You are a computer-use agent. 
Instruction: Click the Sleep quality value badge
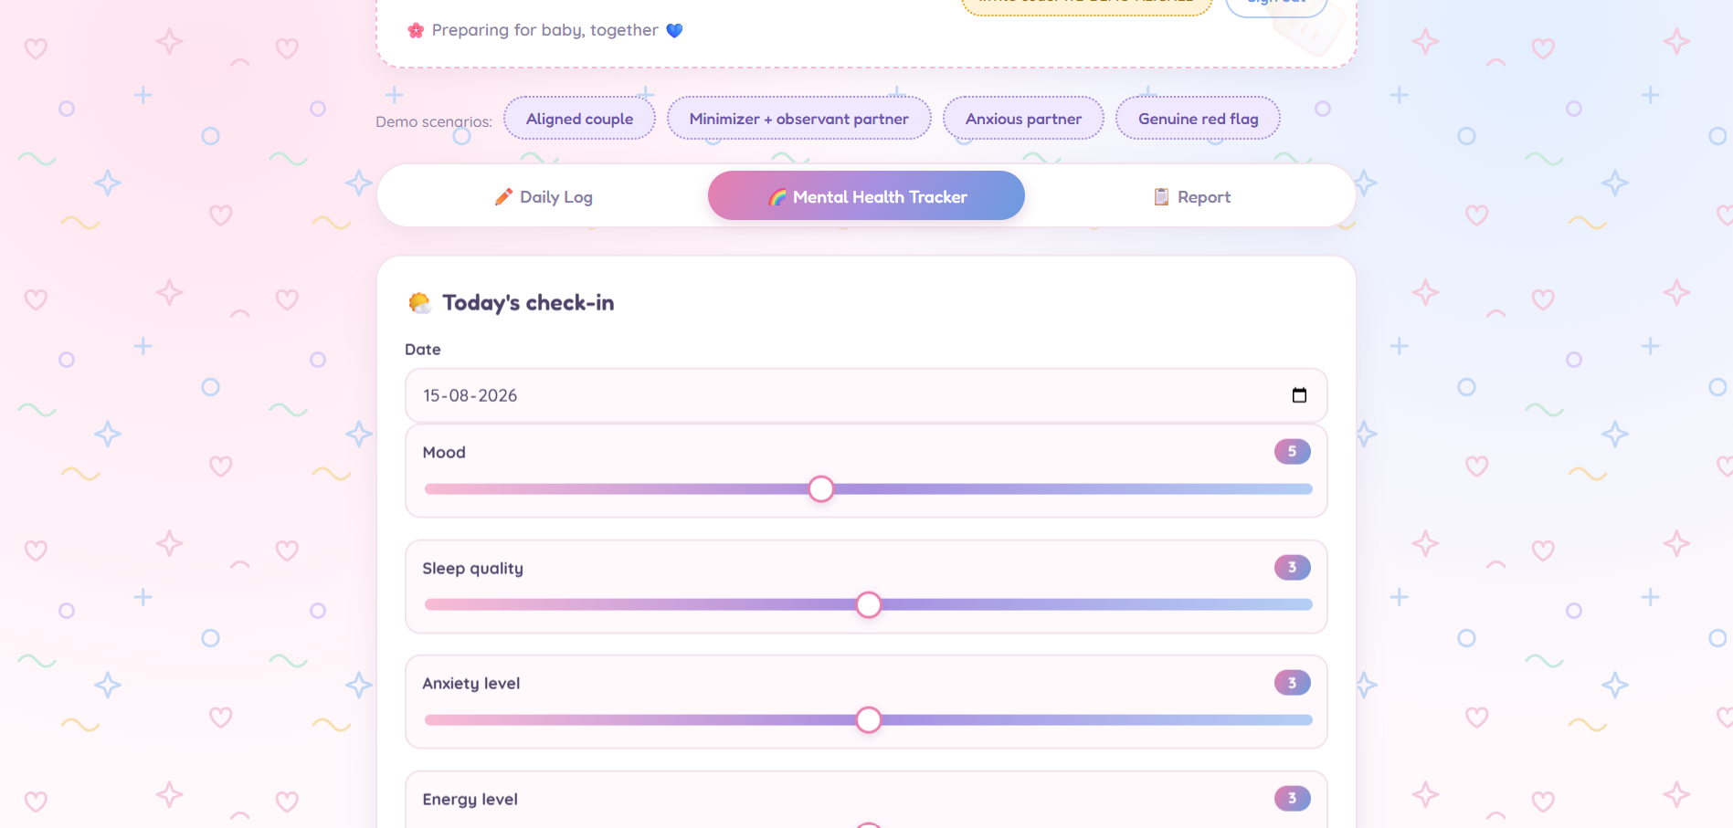click(1293, 567)
